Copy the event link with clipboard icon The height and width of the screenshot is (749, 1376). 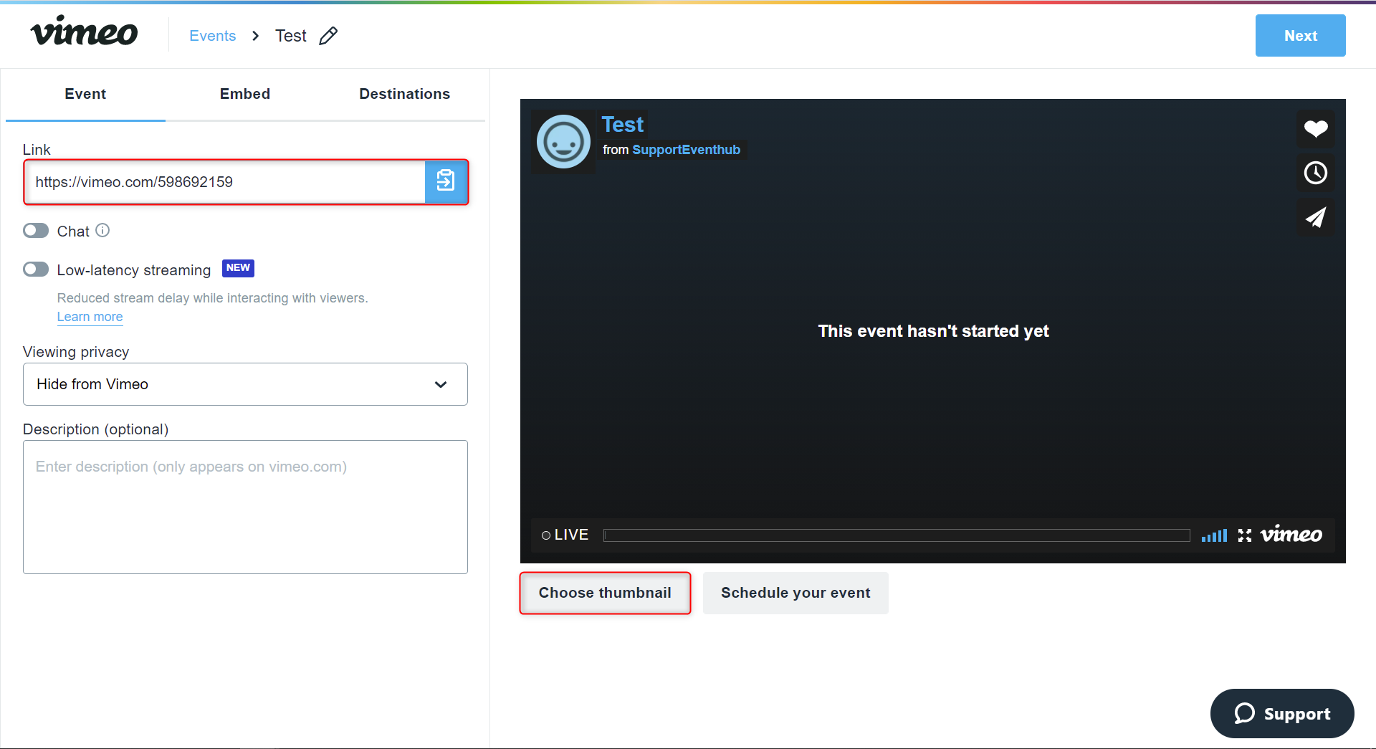(446, 182)
